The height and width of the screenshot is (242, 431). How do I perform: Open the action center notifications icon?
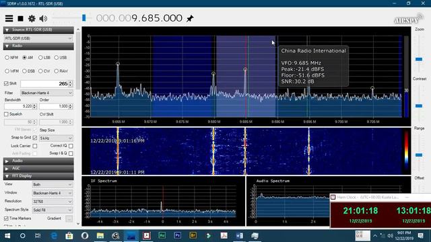(x=420, y=236)
